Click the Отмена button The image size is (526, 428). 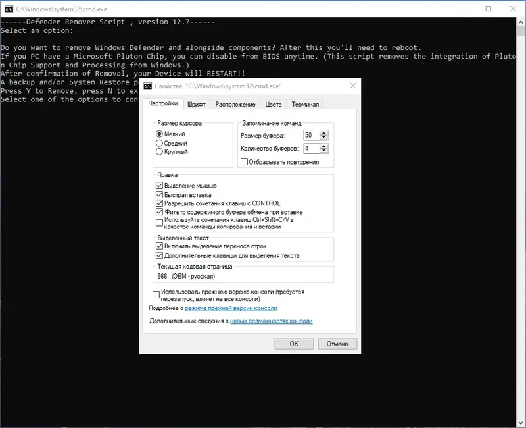337,344
